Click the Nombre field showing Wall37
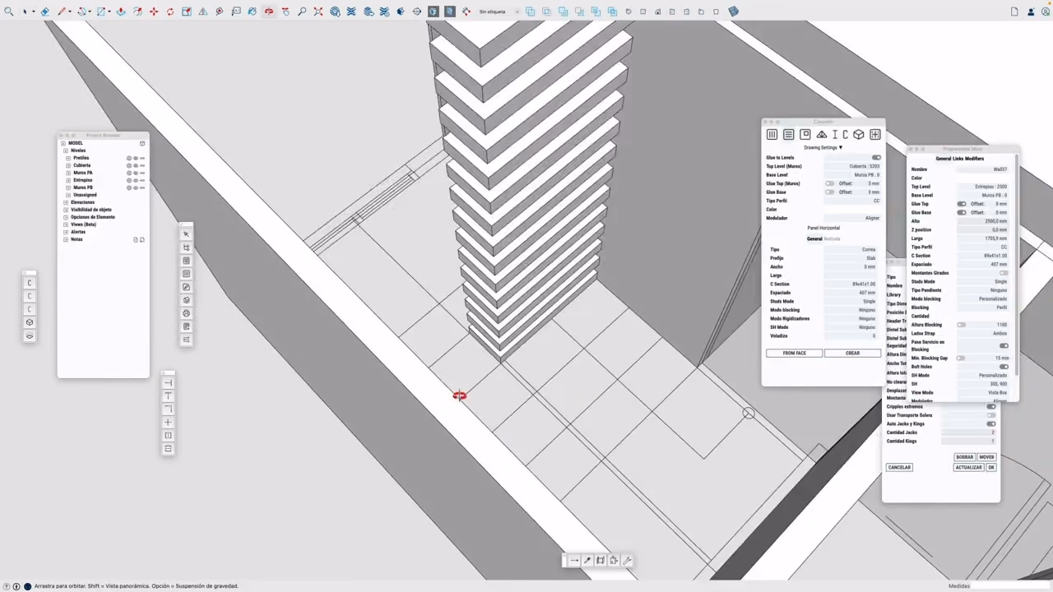1053x592 pixels. coord(983,169)
